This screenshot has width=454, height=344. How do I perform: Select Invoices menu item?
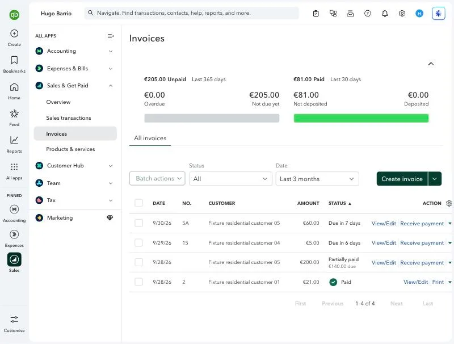tap(75, 133)
